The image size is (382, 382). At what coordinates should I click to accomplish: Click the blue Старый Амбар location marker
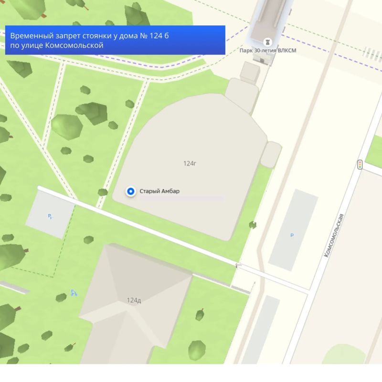pyautogui.click(x=130, y=191)
